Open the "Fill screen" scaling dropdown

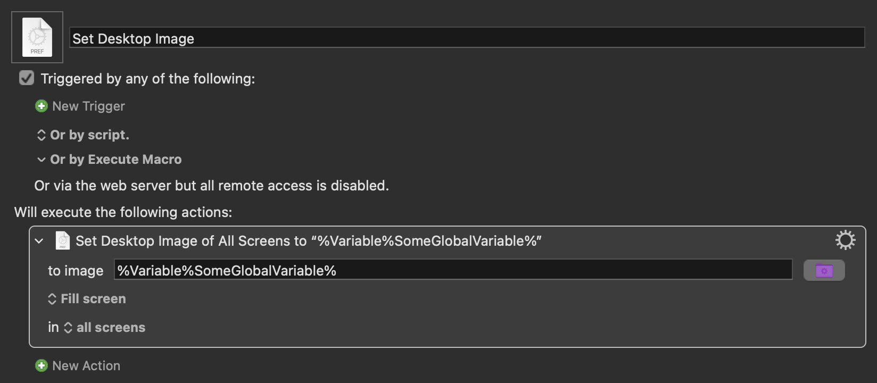point(87,299)
